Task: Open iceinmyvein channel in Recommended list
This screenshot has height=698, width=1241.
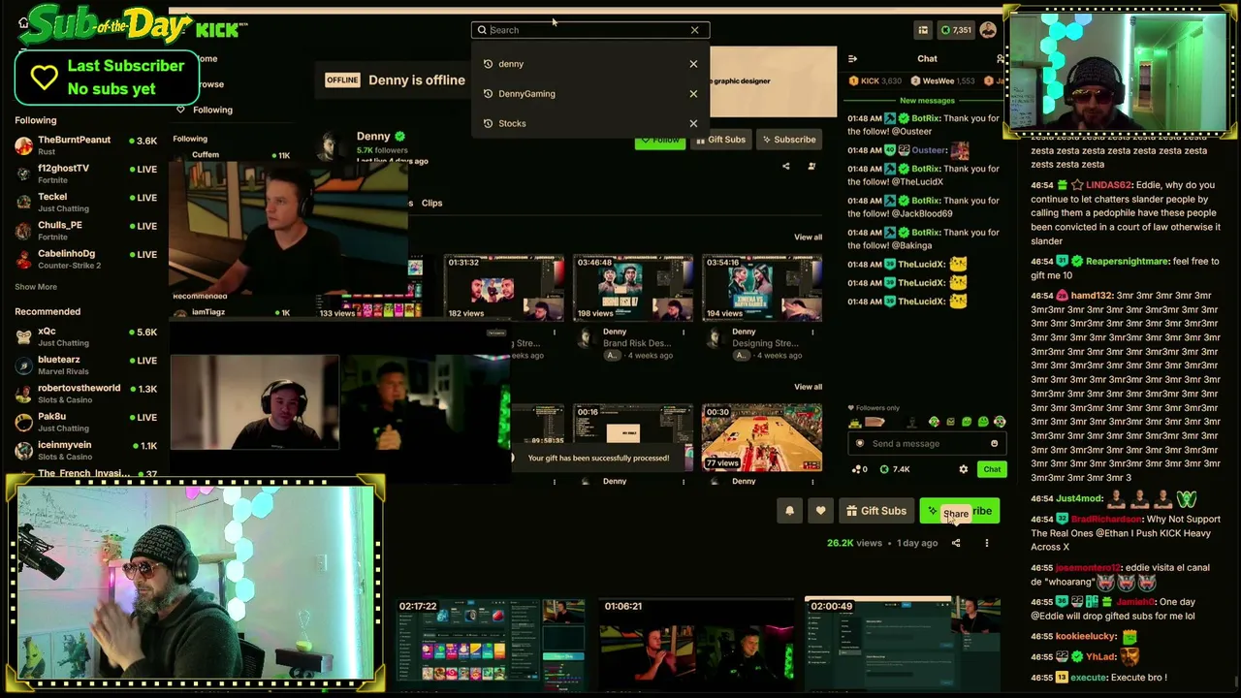Action: [85, 450]
